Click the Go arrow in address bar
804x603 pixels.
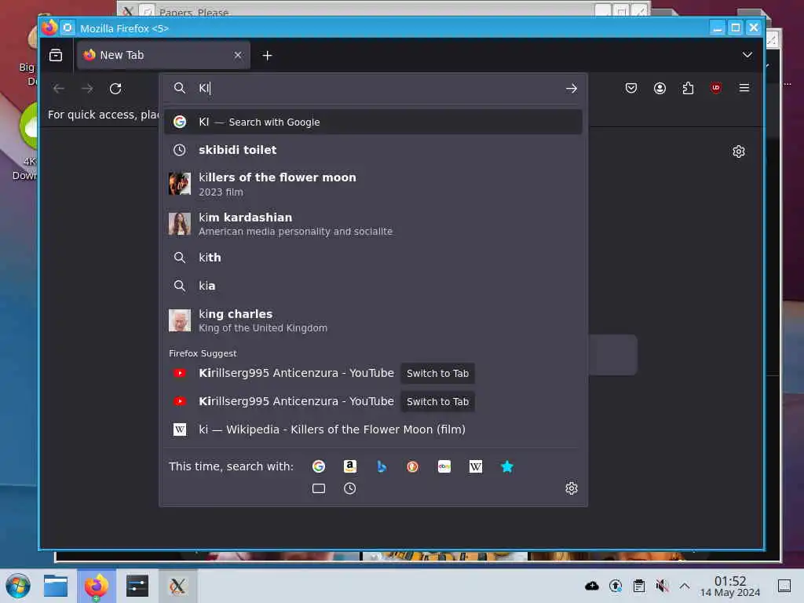pyautogui.click(x=572, y=88)
